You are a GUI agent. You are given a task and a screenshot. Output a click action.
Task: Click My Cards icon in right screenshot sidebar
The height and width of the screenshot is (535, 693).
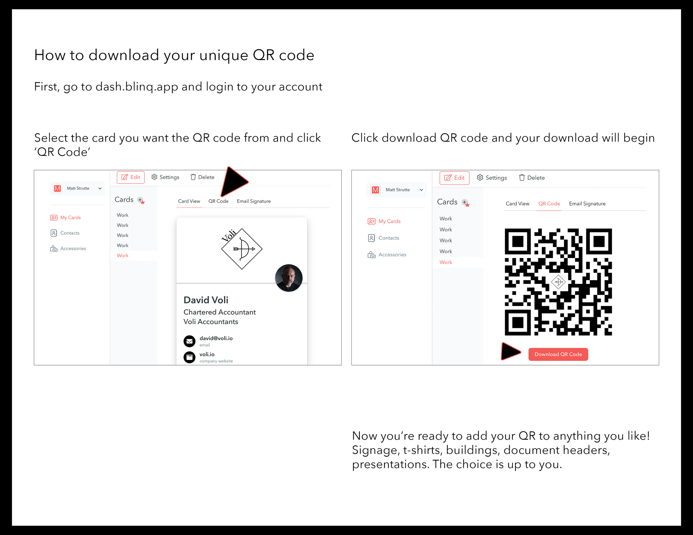coord(371,221)
